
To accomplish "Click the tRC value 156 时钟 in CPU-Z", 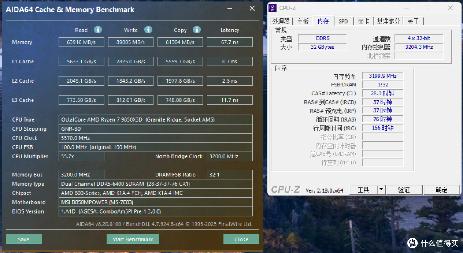I will (x=383, y=128).
